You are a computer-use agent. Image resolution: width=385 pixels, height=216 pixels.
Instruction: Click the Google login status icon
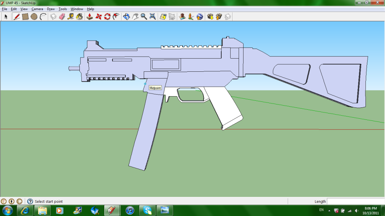pyautogui.click(x=20, y=201)
